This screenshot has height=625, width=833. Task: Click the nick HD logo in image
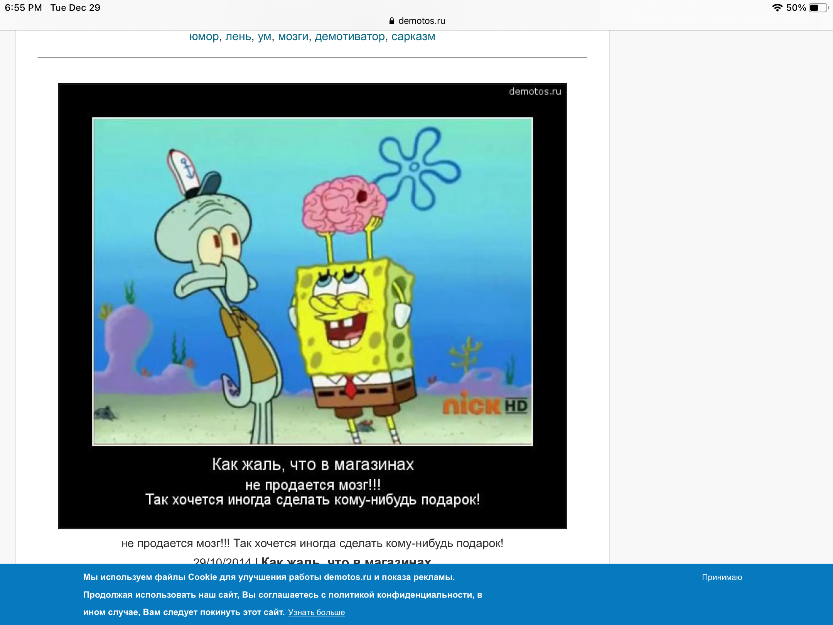click(485, 405)
